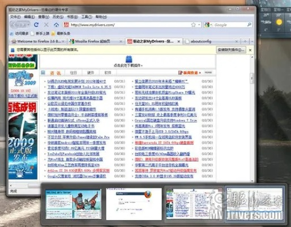291x227 pixels.
Task: Open the 新闻投递 link
Action: [x=190, y=73]
